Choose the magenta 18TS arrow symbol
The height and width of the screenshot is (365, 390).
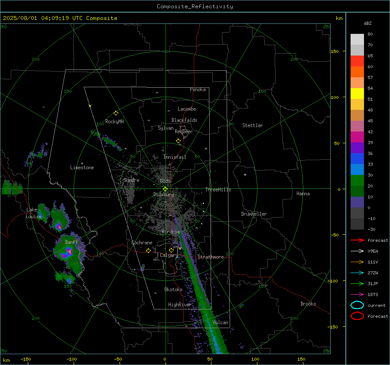pos(357,295)
